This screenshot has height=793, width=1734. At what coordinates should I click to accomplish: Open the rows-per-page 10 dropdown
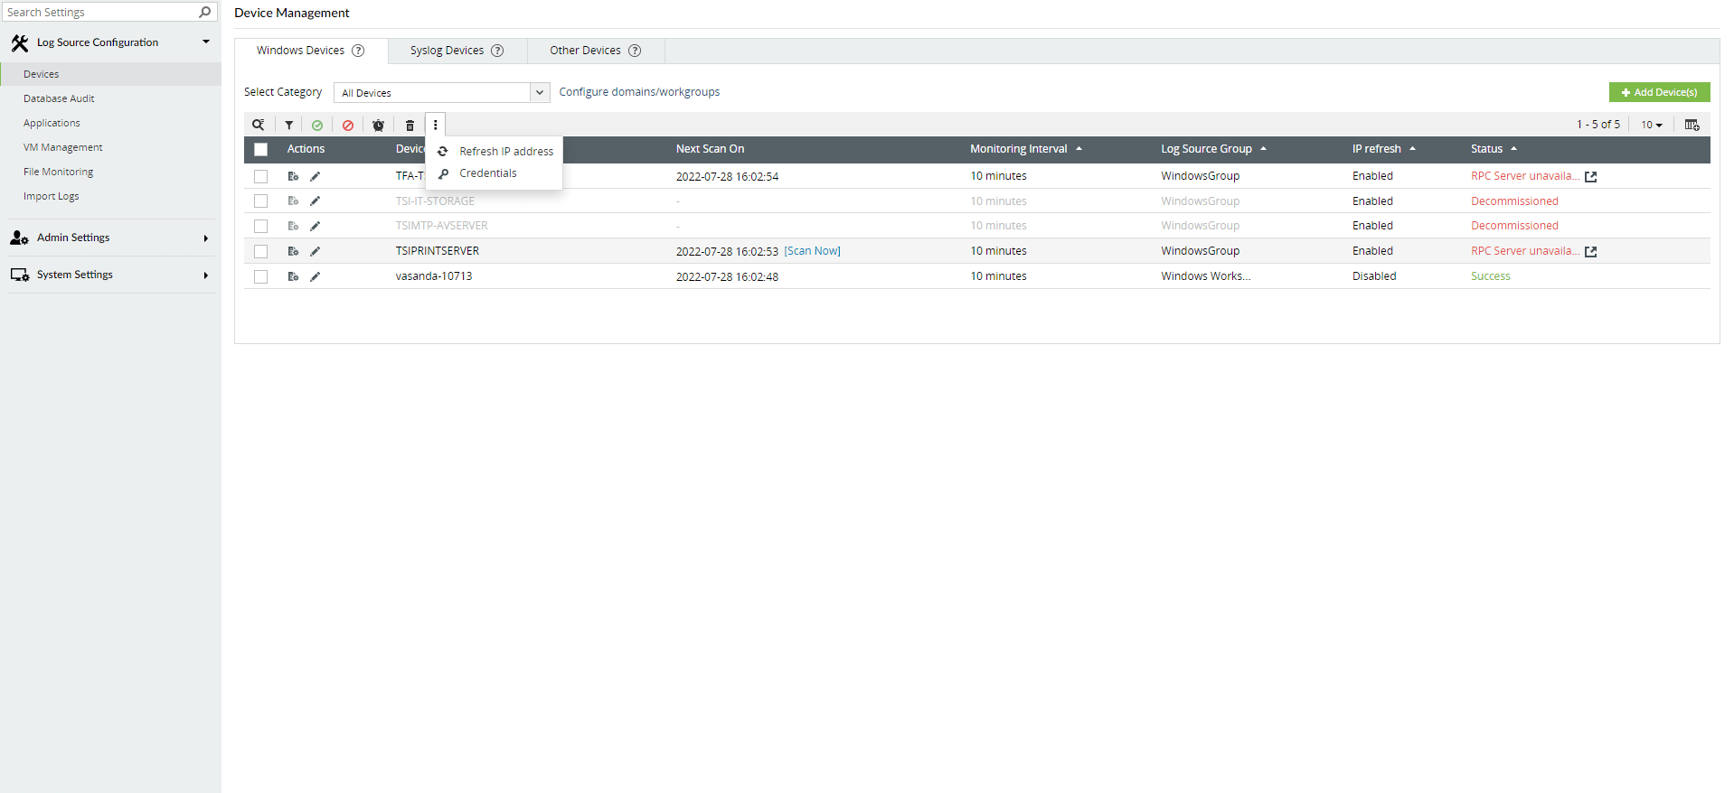click(1652, 125)
